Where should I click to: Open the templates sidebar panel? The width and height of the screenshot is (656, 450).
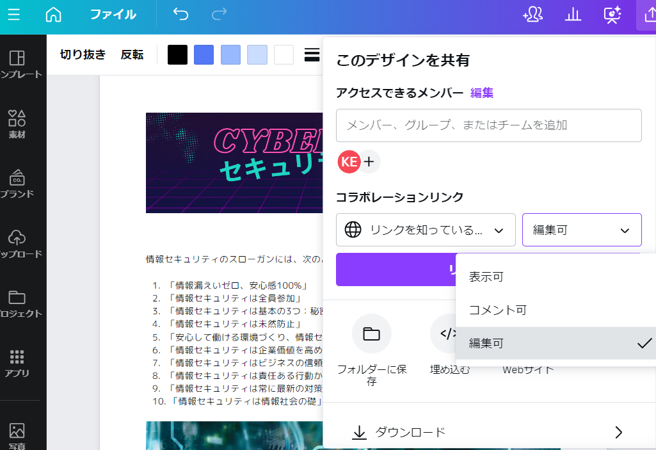(17, 64)
